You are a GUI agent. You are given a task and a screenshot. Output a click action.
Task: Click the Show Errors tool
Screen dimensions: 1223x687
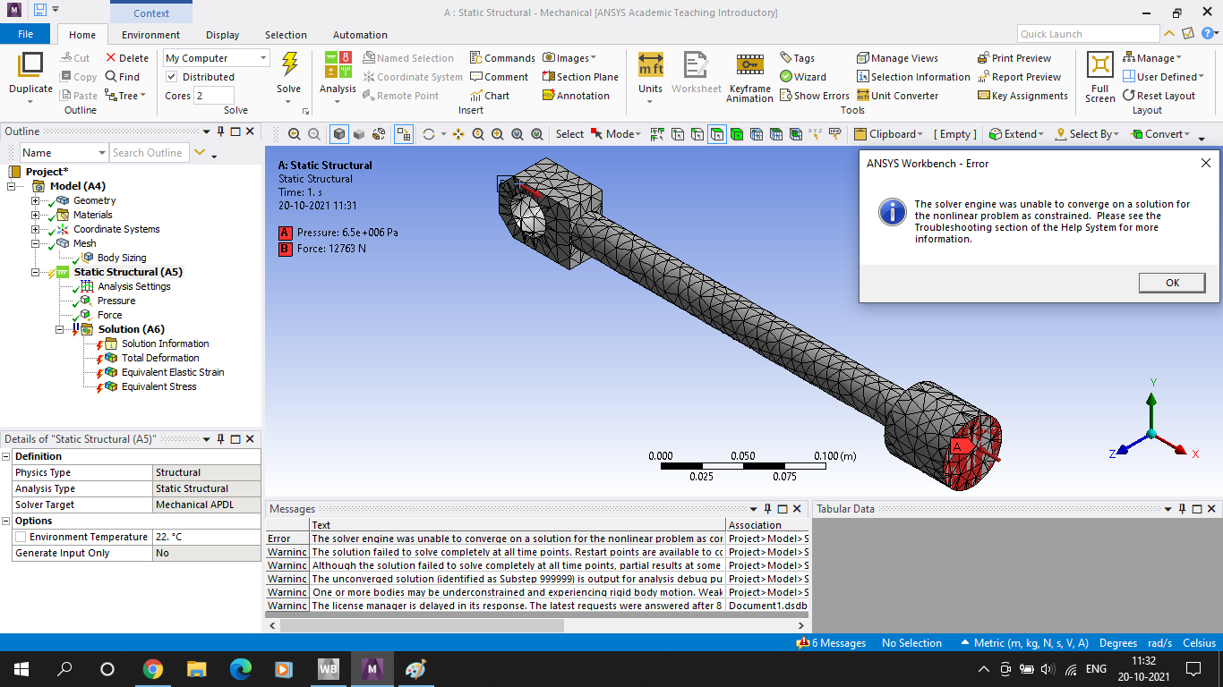pyautogui.click(x=815, y=96)
